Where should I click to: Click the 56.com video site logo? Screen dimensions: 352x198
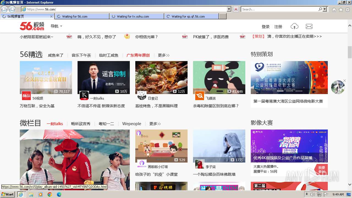[x=32, y=26]
